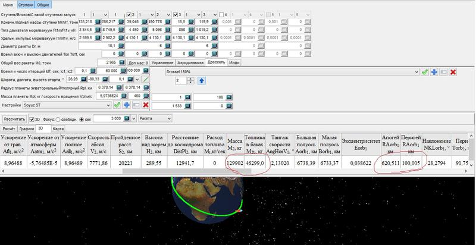
Task: Click results table horizontal scrollbar thumb
Action: [187, 171]
